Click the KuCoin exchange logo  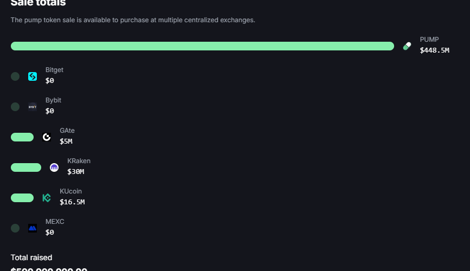(x=47, y=198)
